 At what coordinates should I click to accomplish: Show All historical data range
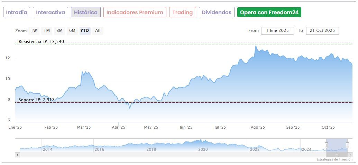[98, 31]
